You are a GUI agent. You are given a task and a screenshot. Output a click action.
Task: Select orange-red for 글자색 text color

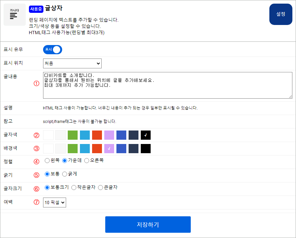coord(97,135)
